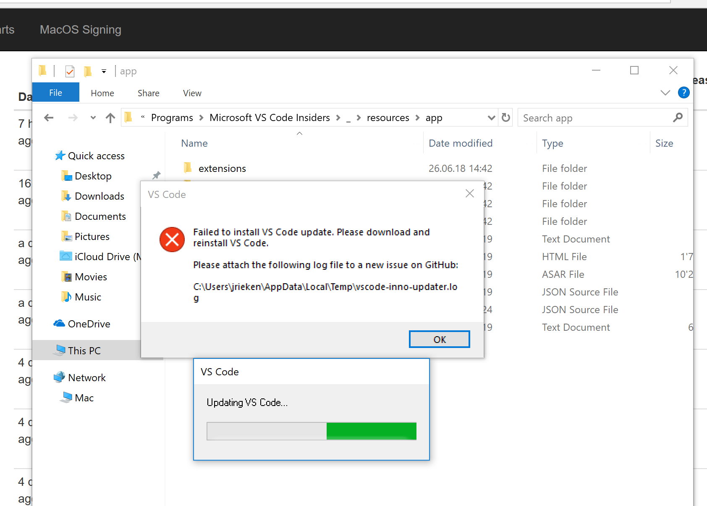This screenshot has width=707, height=506.
Task: Navigate up to the resources folder
Action: pos(110,118)
